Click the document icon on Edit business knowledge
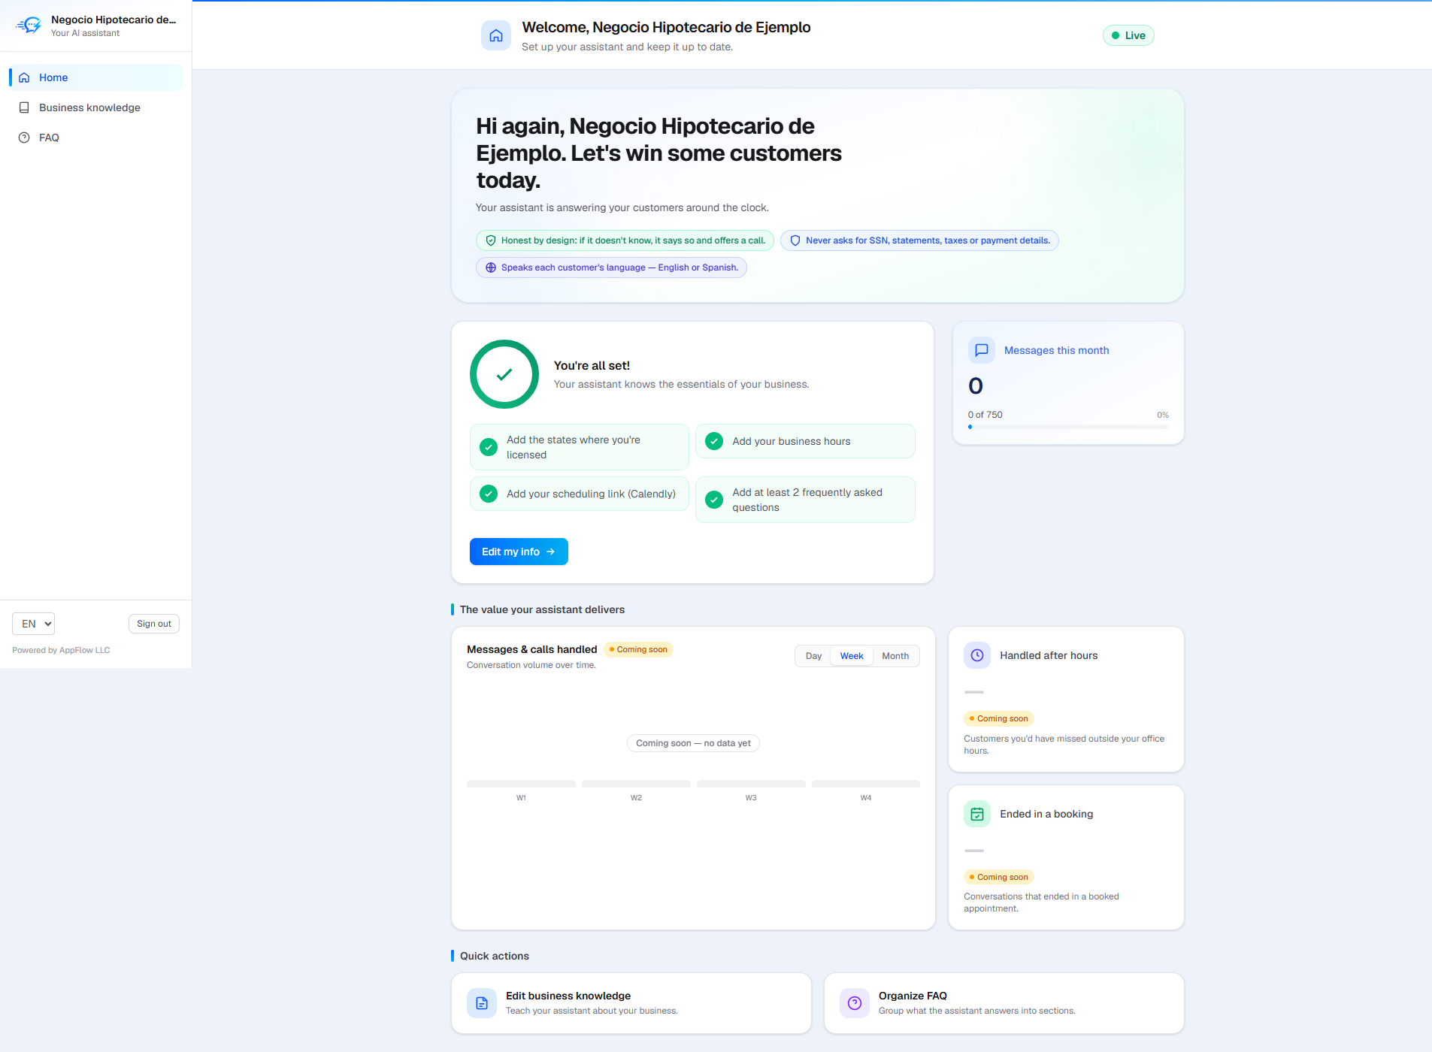Image resolution: width=1432 pixels, height=1052 pixels. pos(482,1003)
